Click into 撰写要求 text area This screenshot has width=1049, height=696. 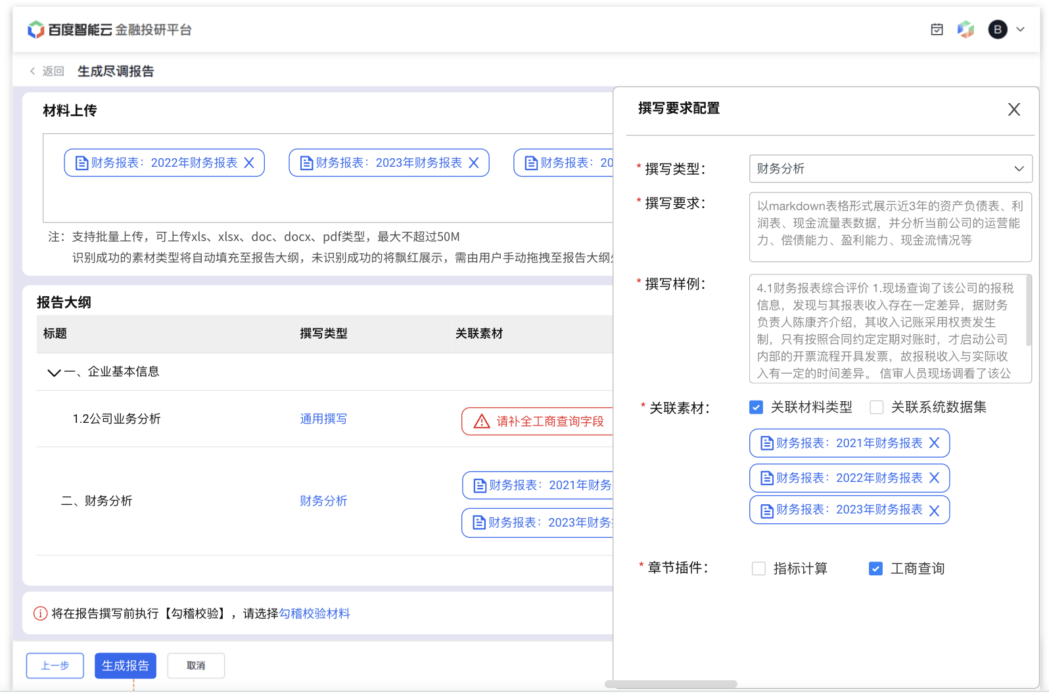891,227
